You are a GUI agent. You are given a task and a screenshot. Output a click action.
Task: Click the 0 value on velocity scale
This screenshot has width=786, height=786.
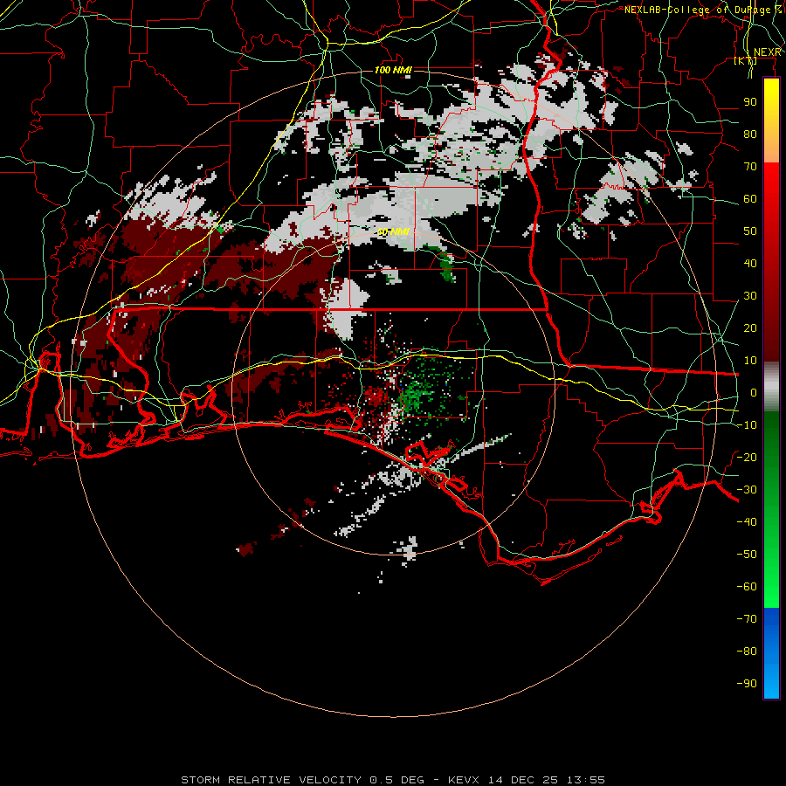[754, 392]
